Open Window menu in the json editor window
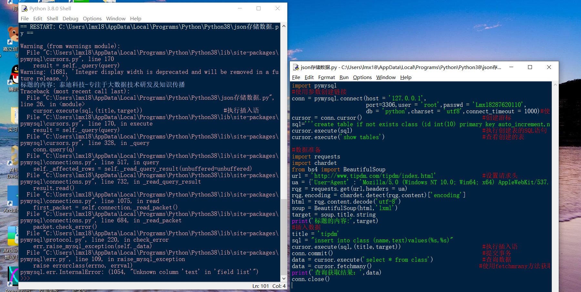This screenshot has width=581, height=292. pos(386,77)
